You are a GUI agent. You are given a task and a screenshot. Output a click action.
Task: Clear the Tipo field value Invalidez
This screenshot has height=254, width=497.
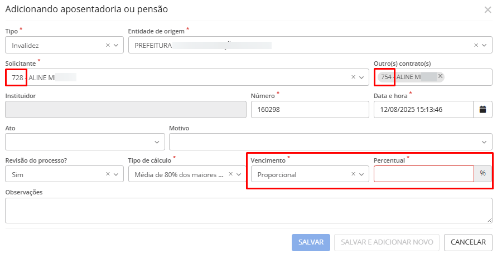pyautogui.click(x=107, y=46)
